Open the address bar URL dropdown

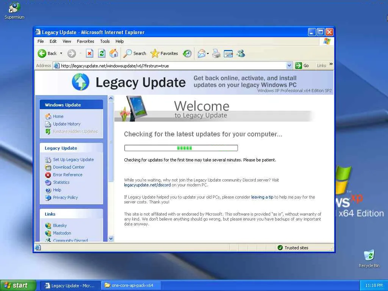[x=289, y=66]
